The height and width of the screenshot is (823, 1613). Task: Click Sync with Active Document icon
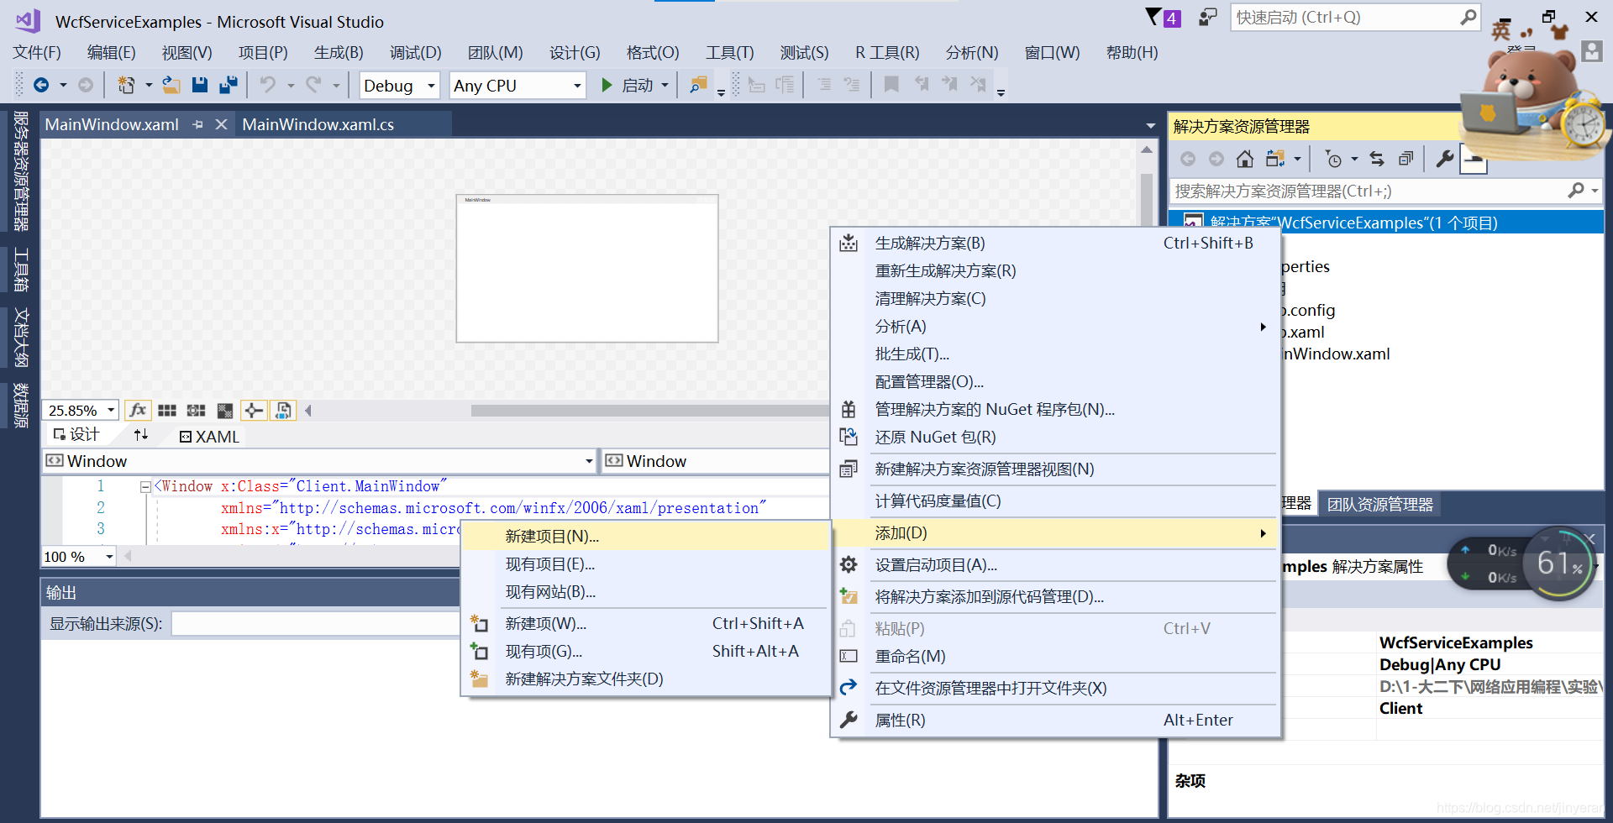(1376, 159)
